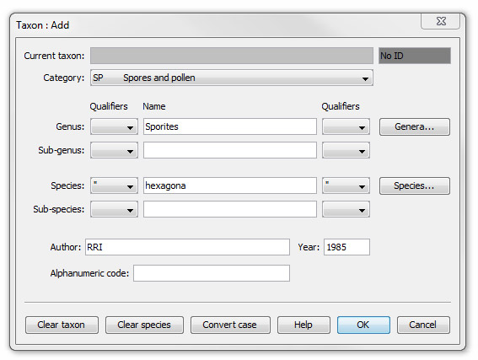
Task: Expand the Genus right qualifiers dropdown
Action: 346,126
